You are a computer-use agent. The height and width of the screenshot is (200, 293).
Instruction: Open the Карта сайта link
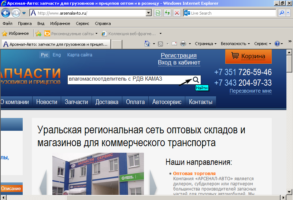79,55
